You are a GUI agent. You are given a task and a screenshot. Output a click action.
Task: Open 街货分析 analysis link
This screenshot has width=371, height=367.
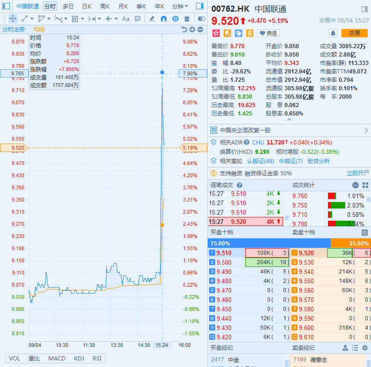tap(319, 161)
